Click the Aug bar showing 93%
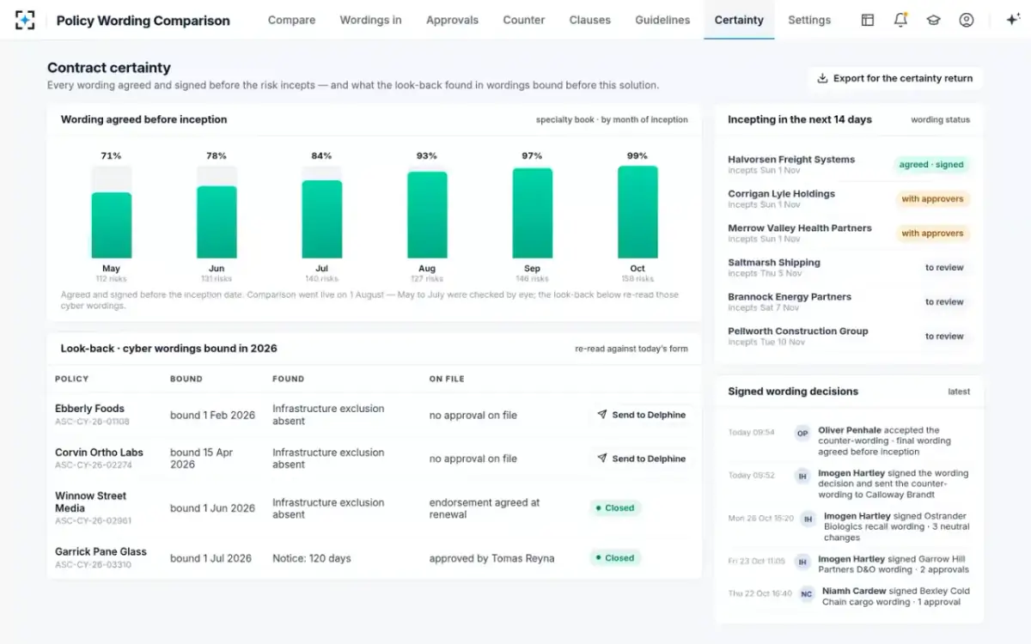 pyautogui.click(x=427, y=215)
